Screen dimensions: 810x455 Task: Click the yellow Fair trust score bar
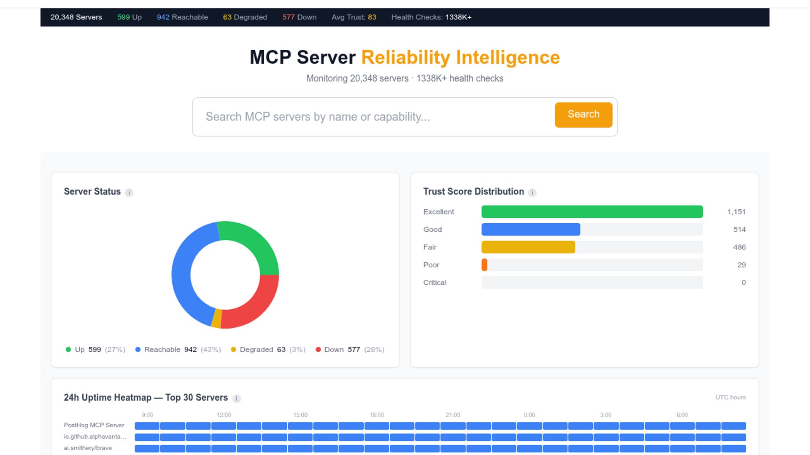point(528,247)
